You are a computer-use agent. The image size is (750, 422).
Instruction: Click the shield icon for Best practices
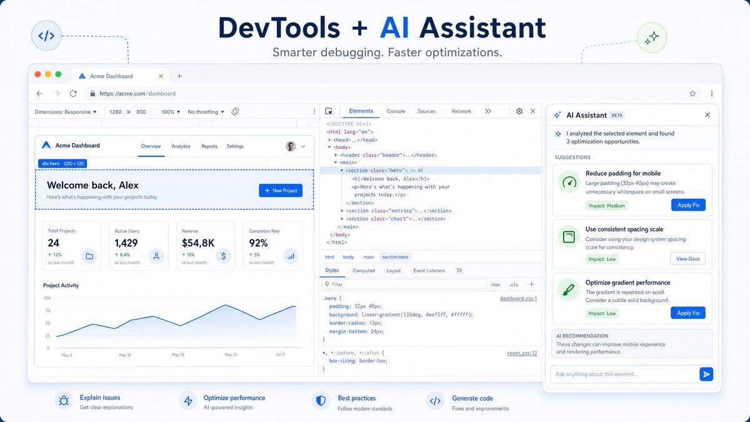pyautogui.click(x=321, y=401)
